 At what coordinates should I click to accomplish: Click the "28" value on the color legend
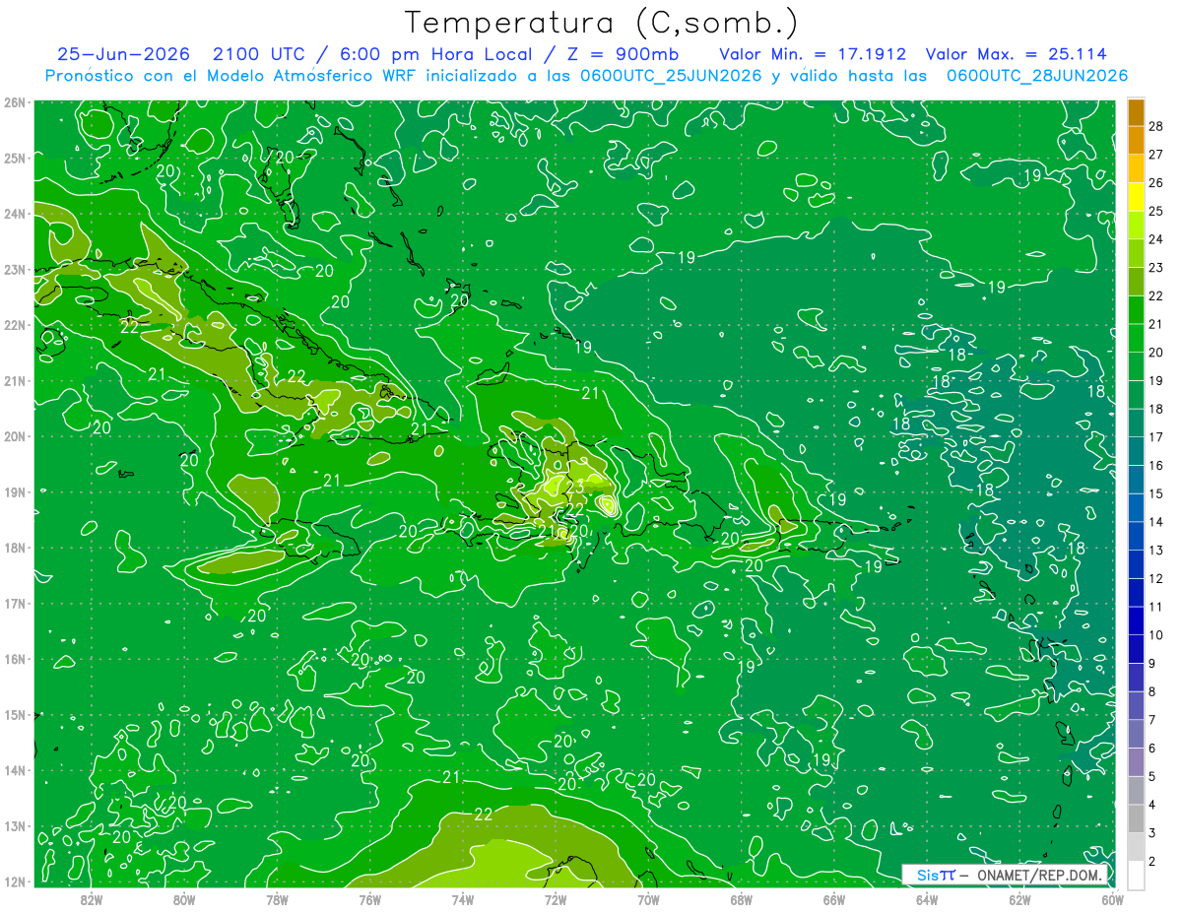[1155, 126]
